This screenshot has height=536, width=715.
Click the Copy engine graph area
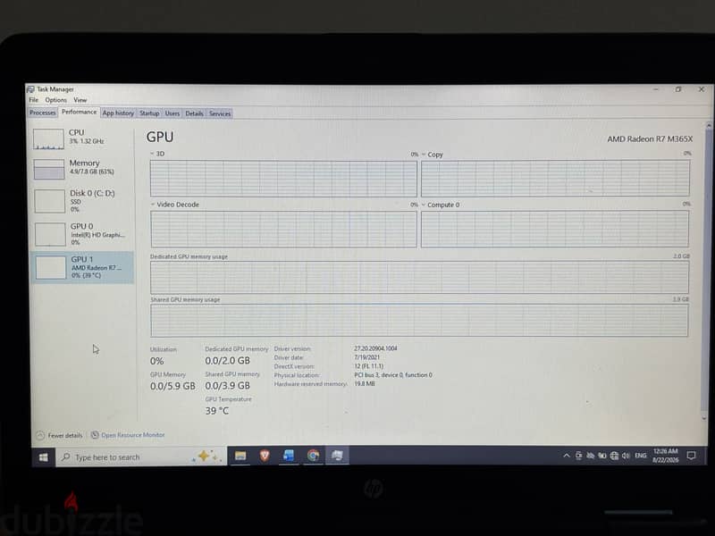pos(555,178)
